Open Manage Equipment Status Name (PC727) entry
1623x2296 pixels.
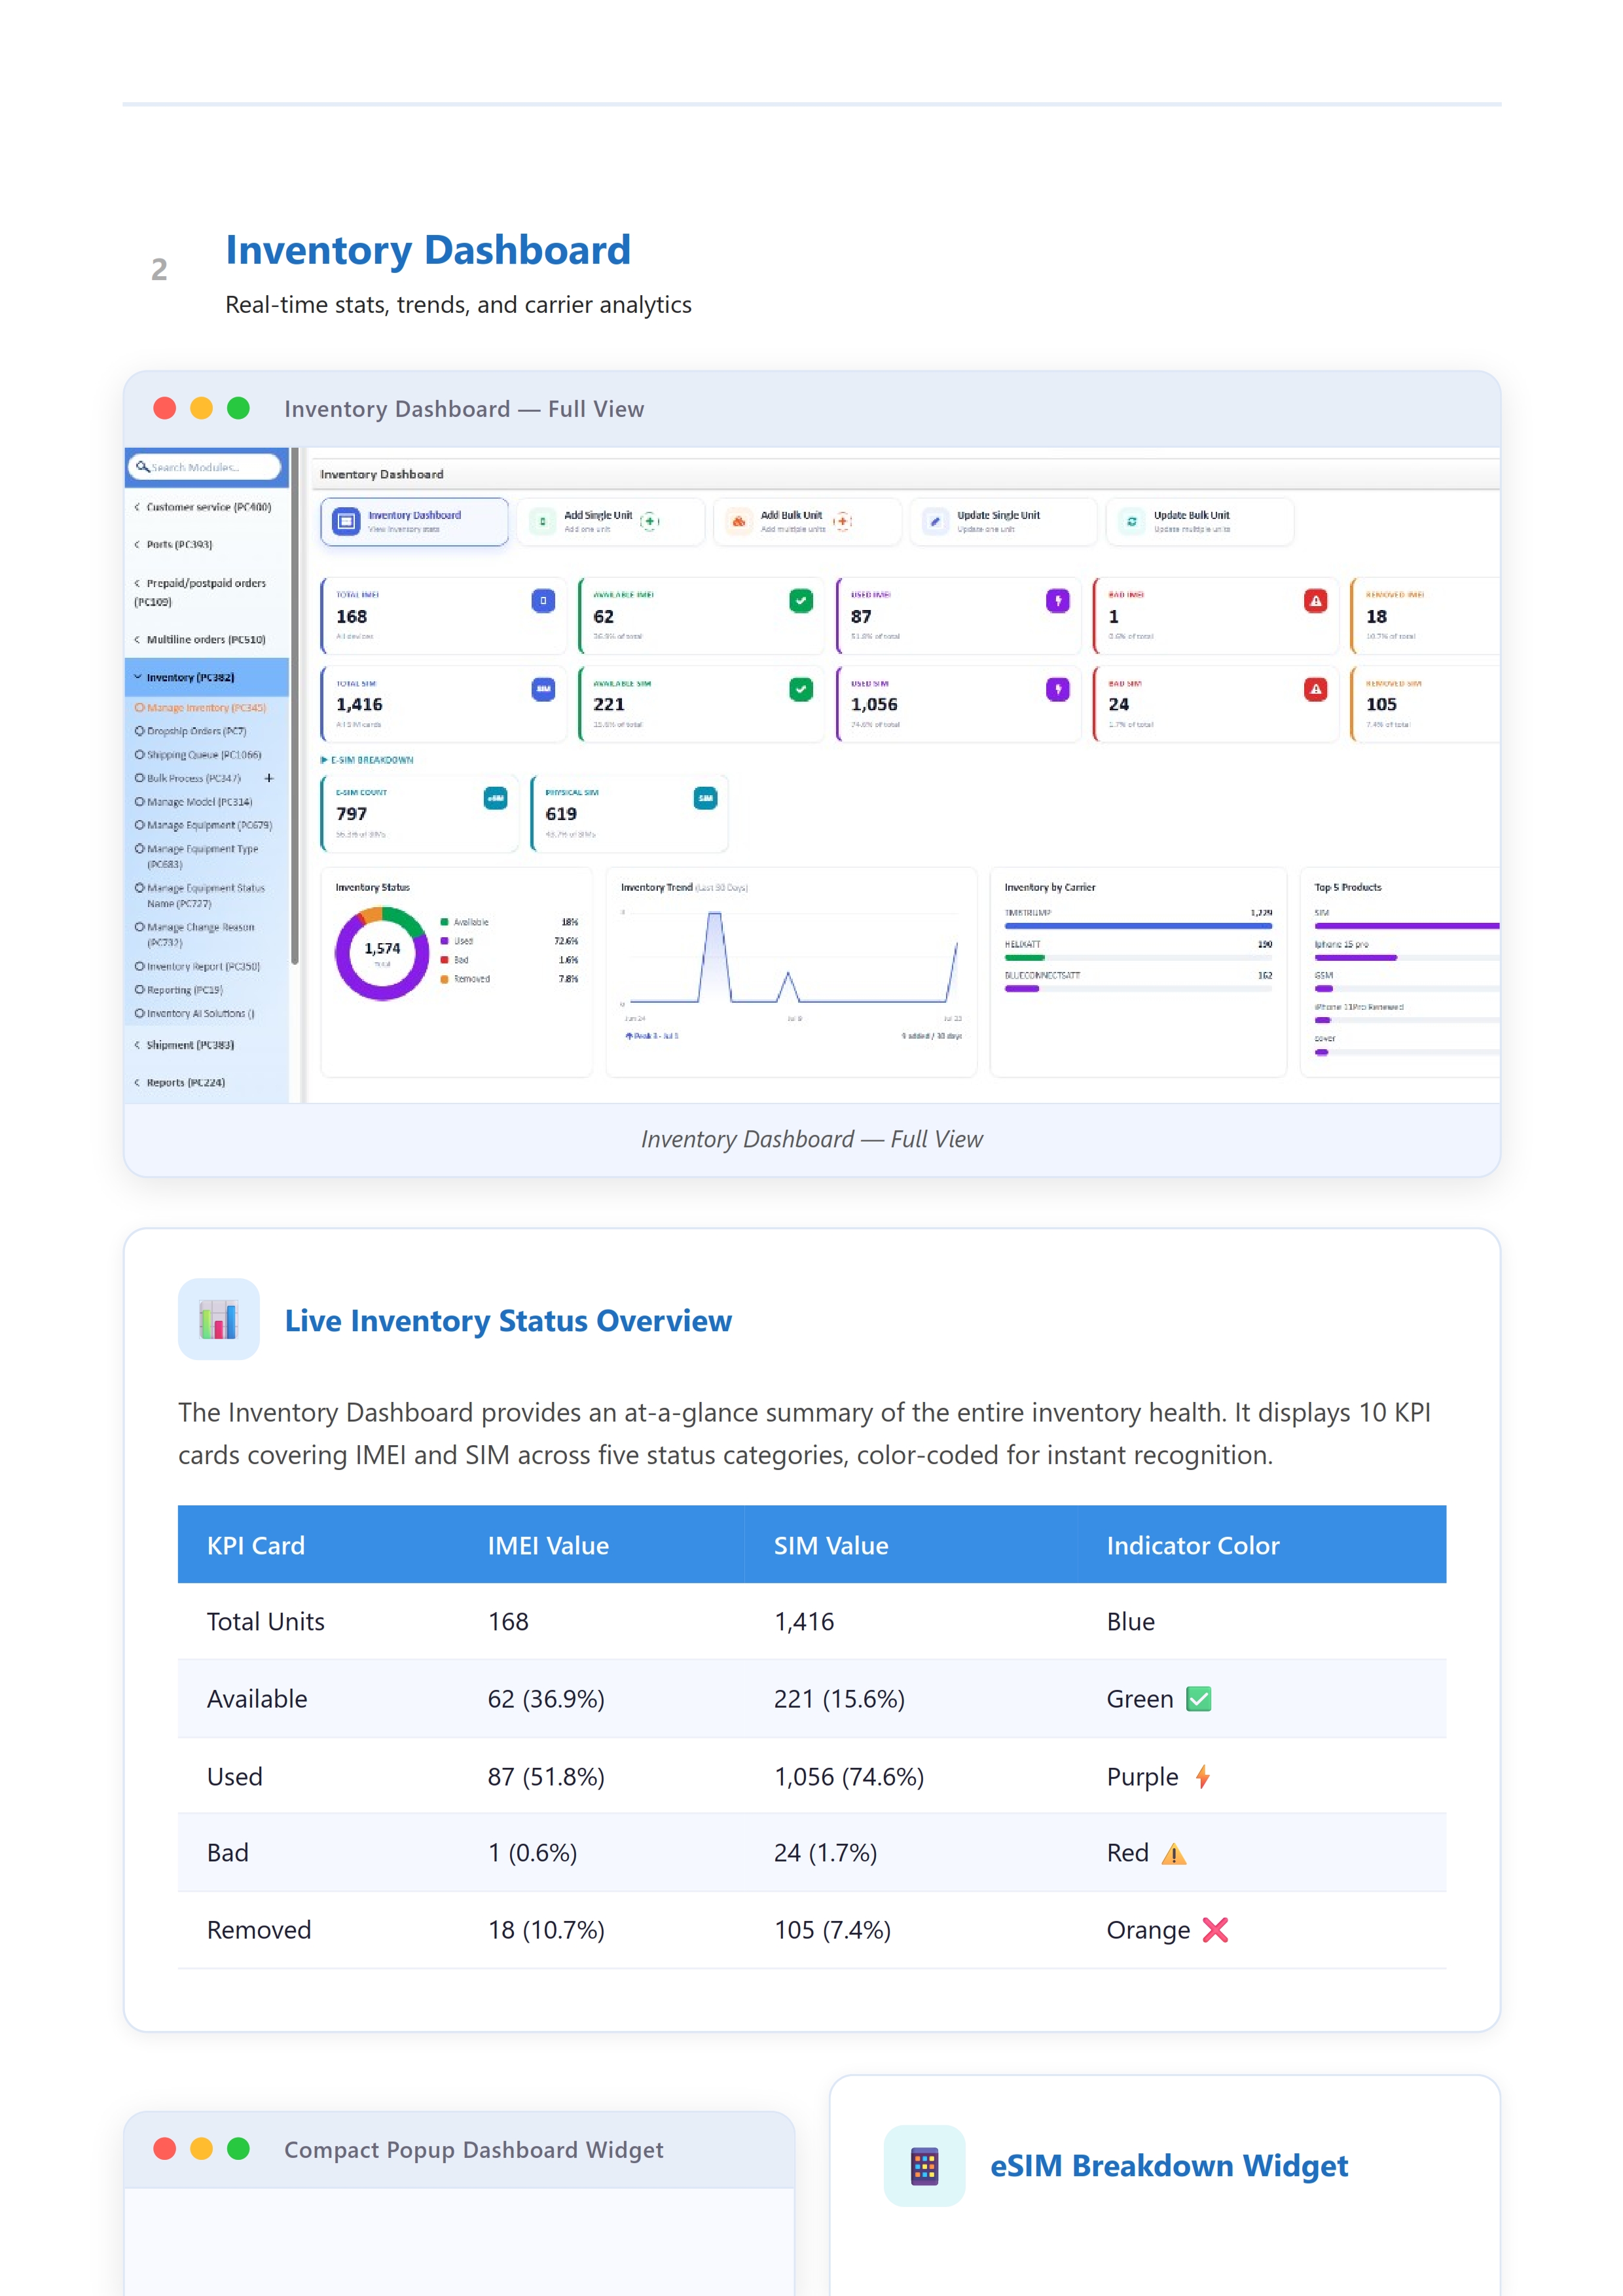(200, 896)
